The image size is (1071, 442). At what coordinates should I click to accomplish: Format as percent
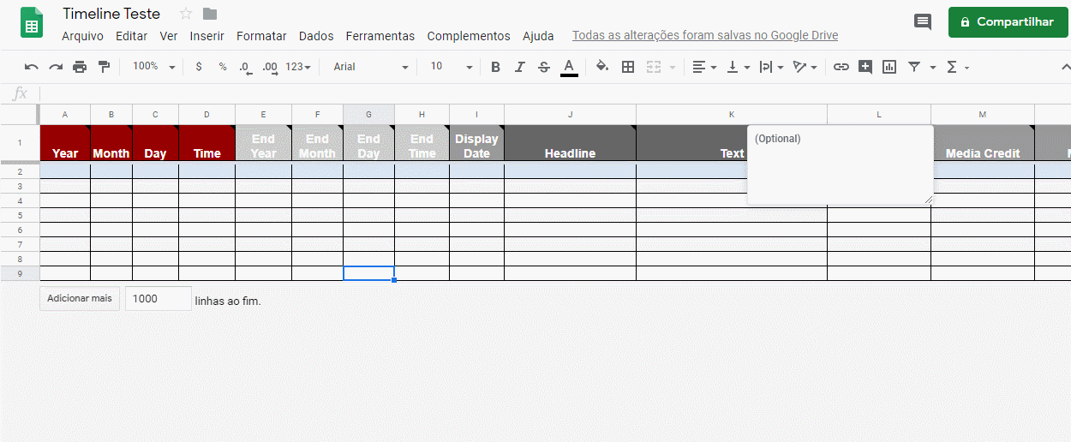coord(223,67)
